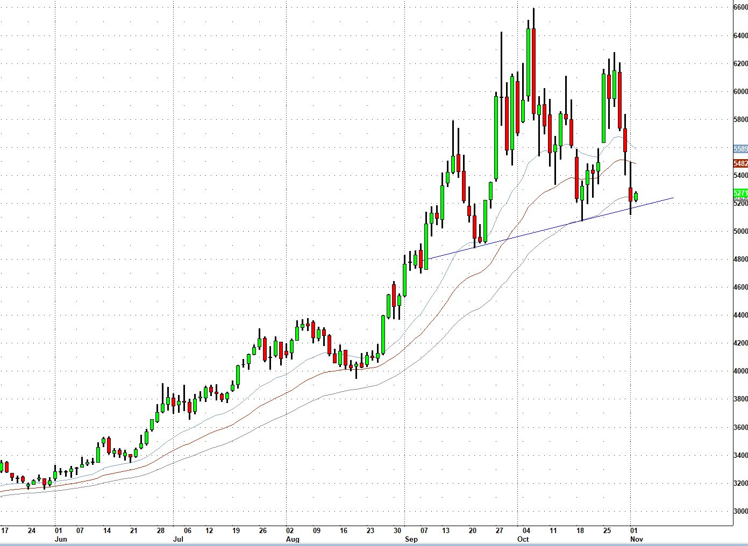Viewport: 748px width, 546px height.
Task: Click the 27 date label on time axis
Action: point(500,531)
